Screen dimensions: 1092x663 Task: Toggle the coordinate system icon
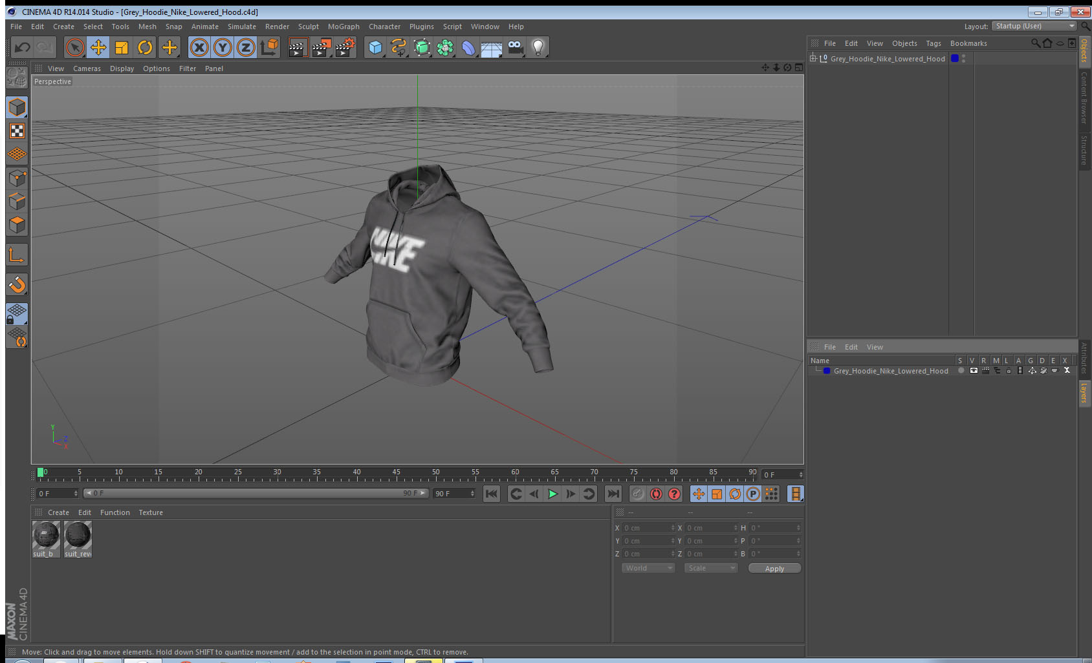(269, 47)
